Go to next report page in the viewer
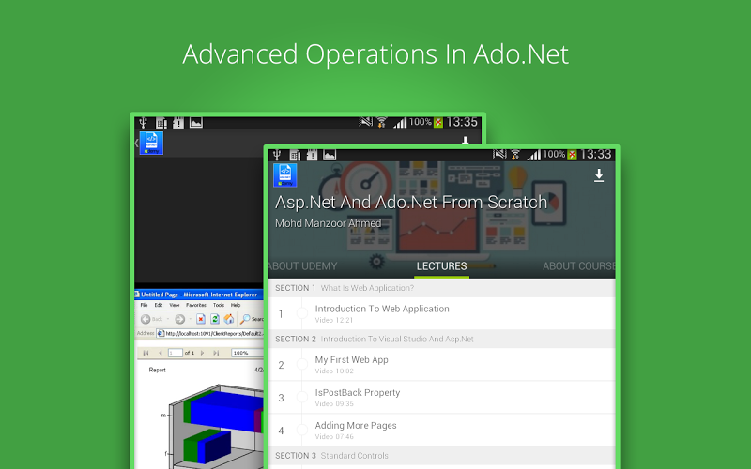This screenshot has width=751, height=469. pyautogui.click(x=202, y=353)
